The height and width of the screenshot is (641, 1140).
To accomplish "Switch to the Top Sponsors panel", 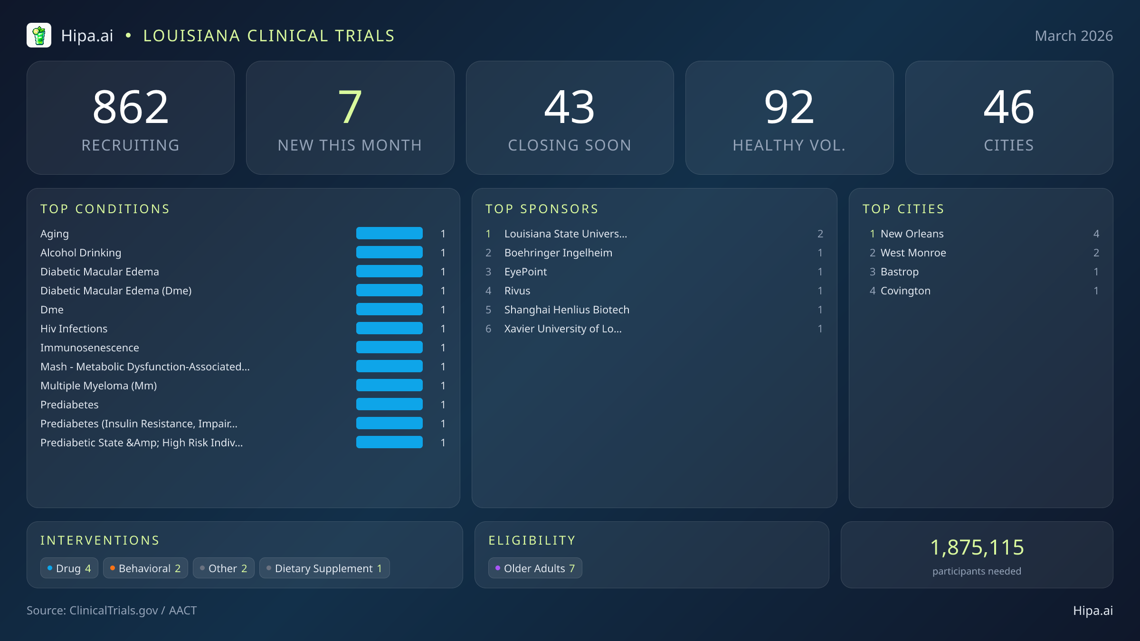I will point(541,209).
